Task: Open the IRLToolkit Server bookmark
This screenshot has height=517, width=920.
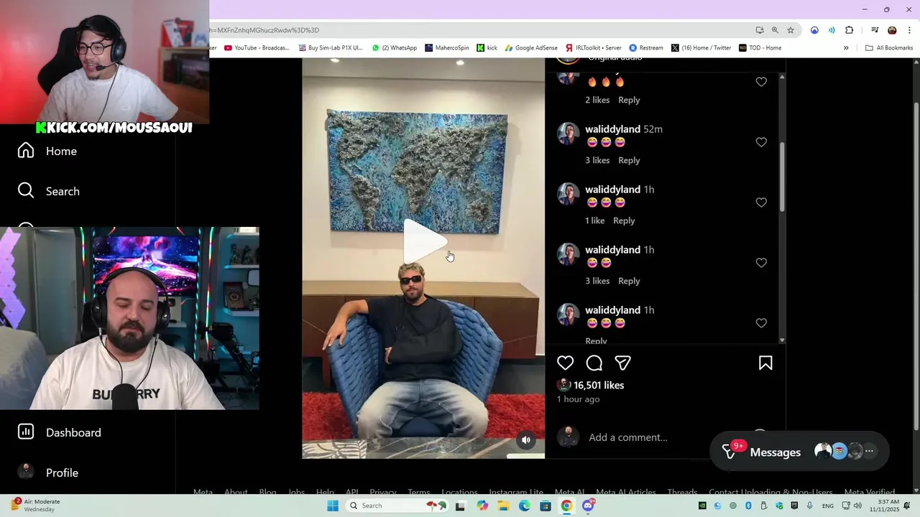Action: [x=593, y=48]
